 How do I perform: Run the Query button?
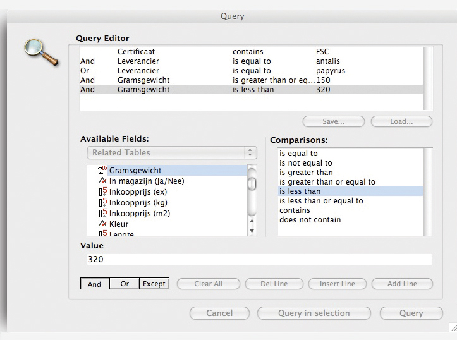coord(411,313)
